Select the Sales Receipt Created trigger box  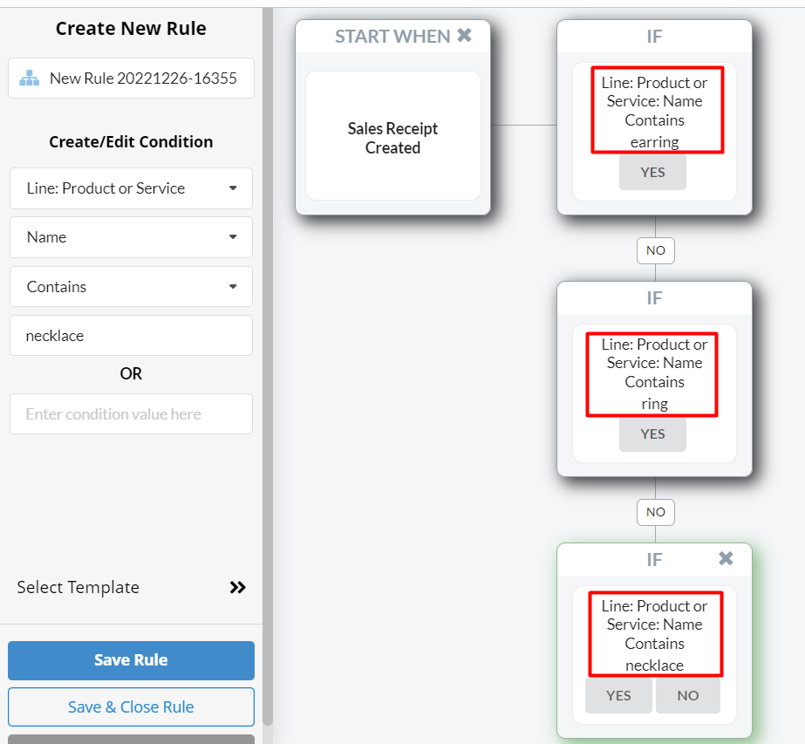392,136
